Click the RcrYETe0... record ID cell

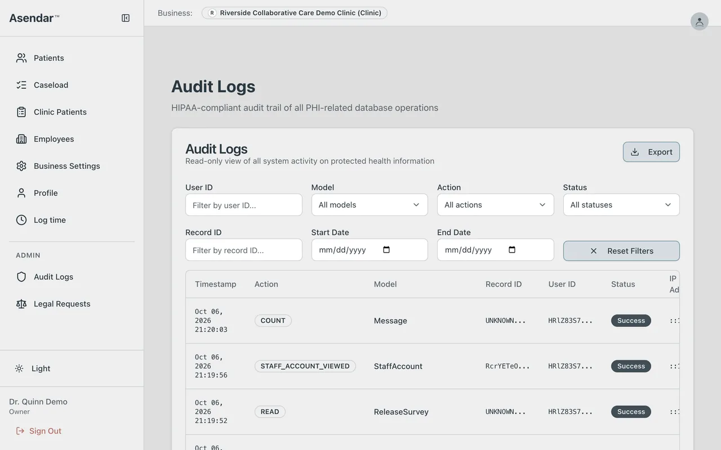pos(508,366)
